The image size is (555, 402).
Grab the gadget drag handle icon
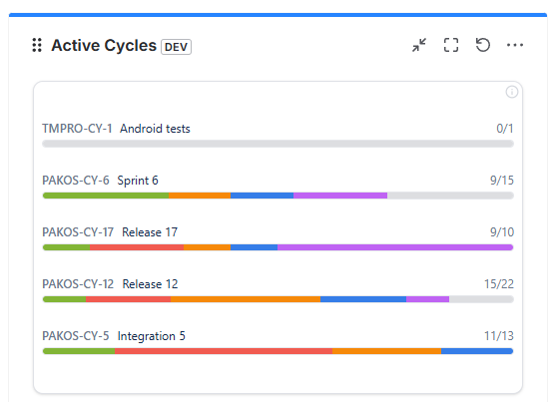point(37,45)
